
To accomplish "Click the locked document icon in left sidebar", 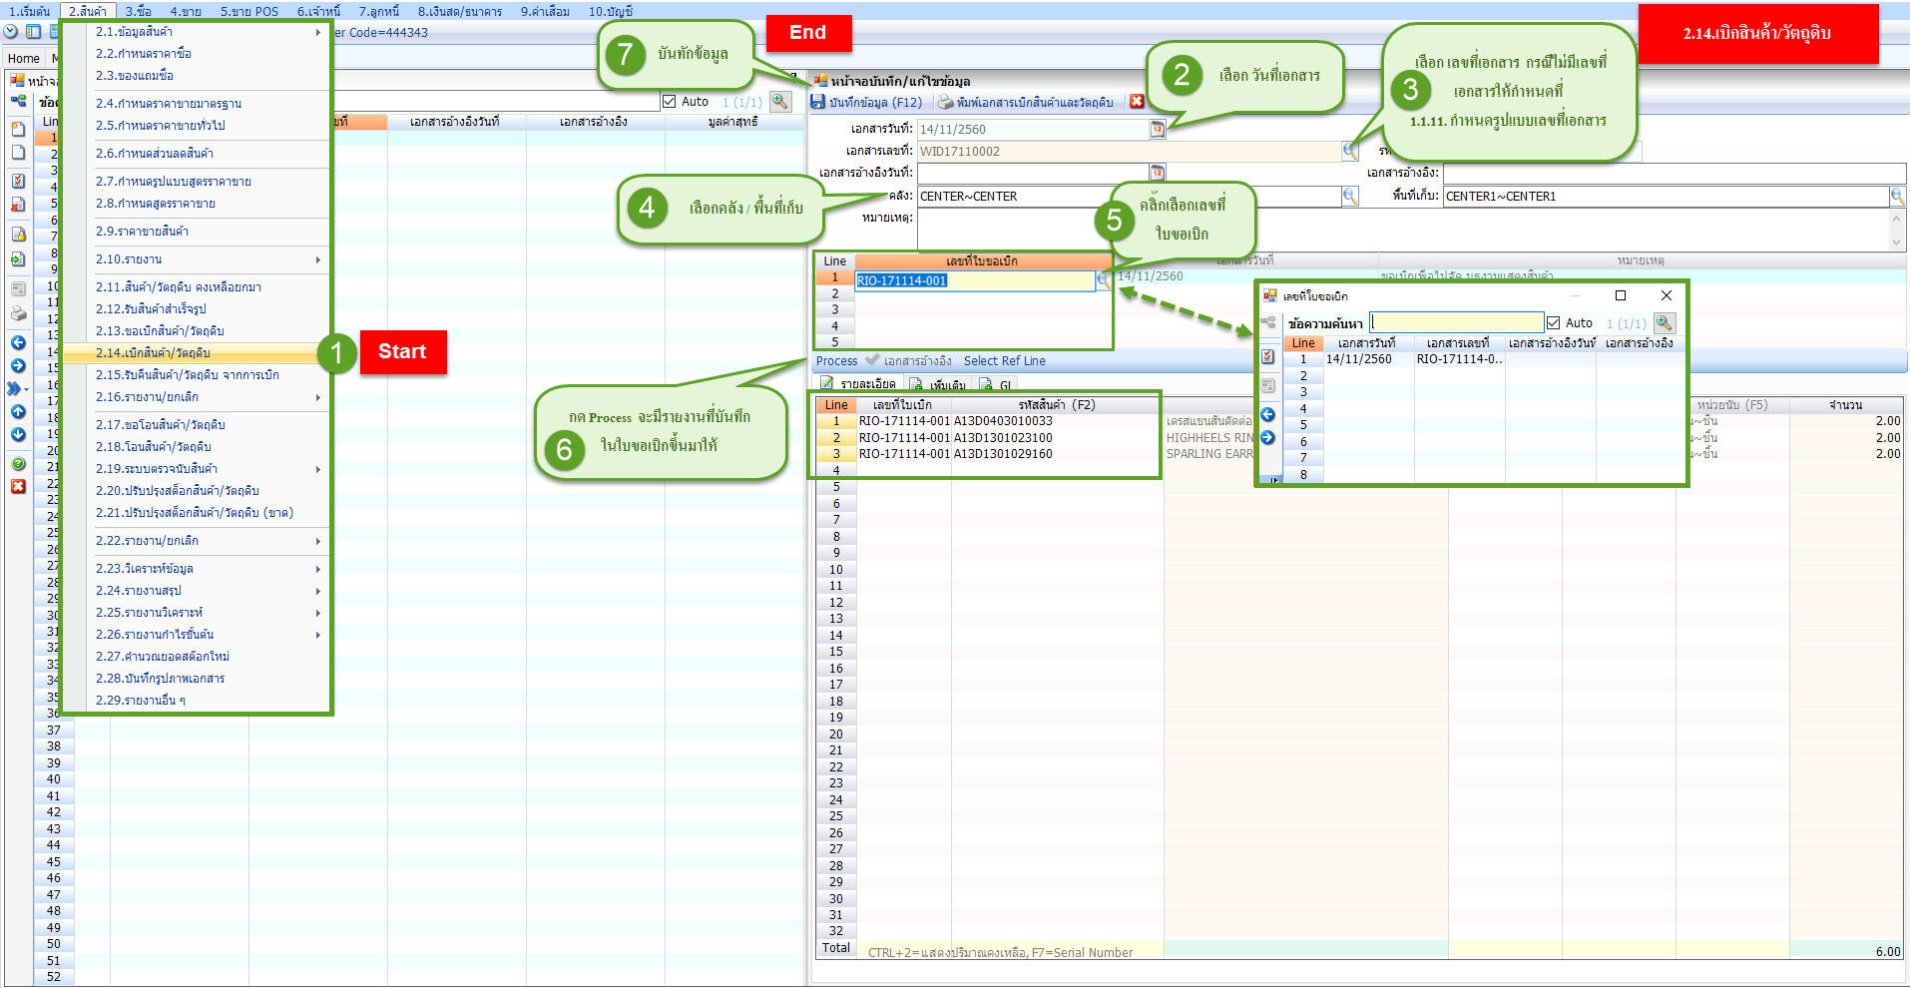I will [x=18, y=235].
